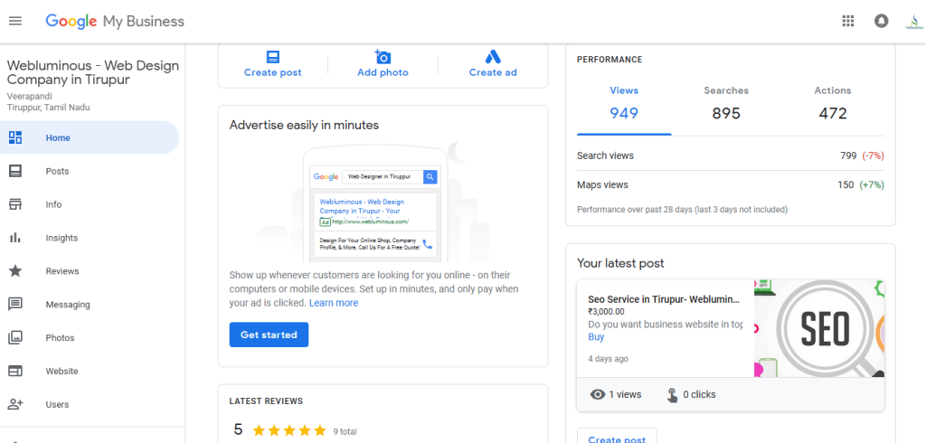Viewport: 926px width, 443px height.
Task: Open the account profile avatar
Action: (x=913, y=22)
